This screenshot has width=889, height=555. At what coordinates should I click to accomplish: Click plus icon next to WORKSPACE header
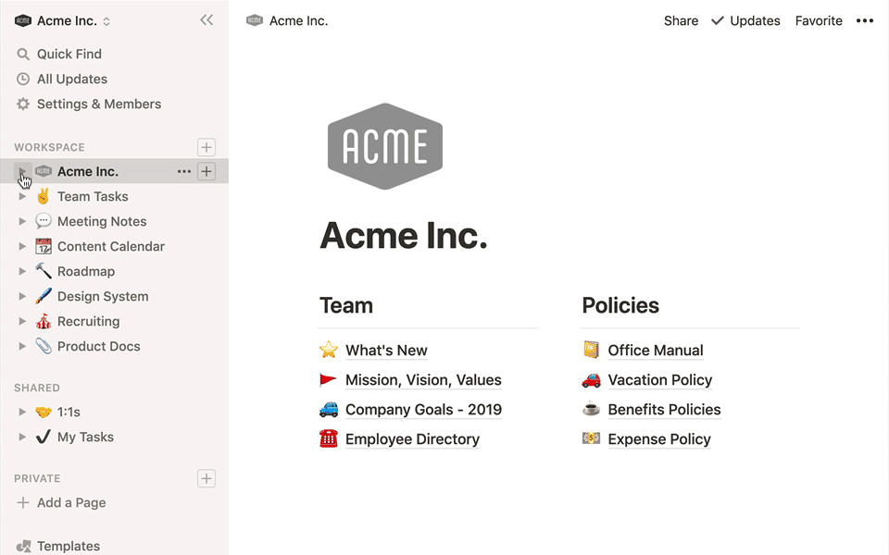(207, 147)
